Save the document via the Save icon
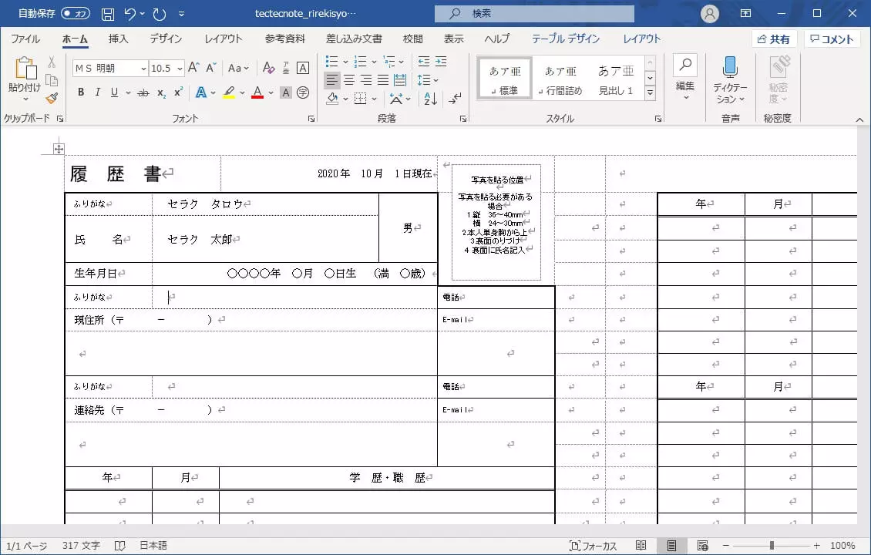Image resolution: width=871 pixels, height=555 pixels. 109,13
